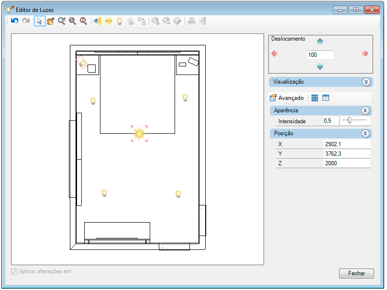Adjust the Intensidade slider
The image size is (387, 290).
click(x=350, y=120)
